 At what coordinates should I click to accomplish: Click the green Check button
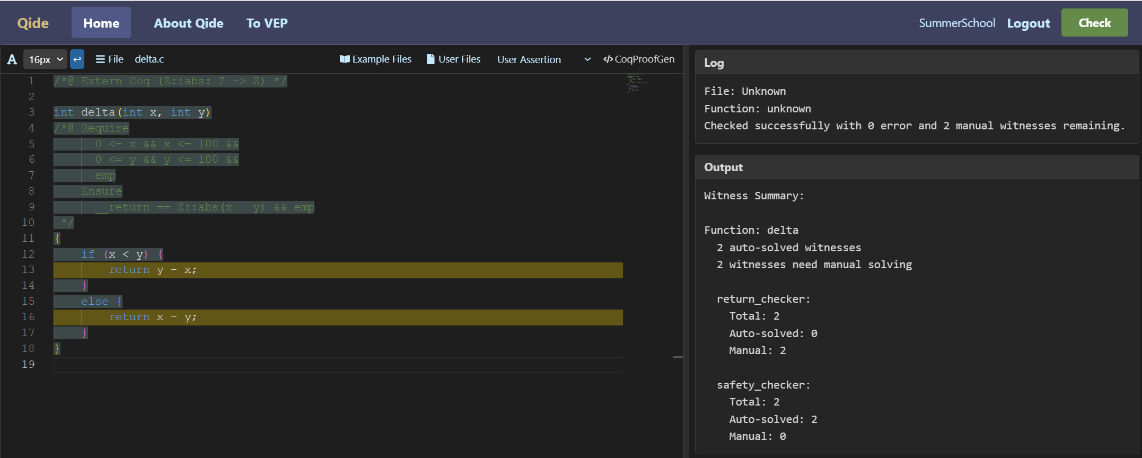[x=1094, y=23]
